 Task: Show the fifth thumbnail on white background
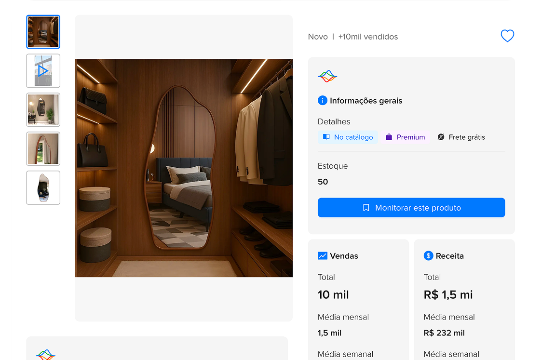tap(43, 188)
